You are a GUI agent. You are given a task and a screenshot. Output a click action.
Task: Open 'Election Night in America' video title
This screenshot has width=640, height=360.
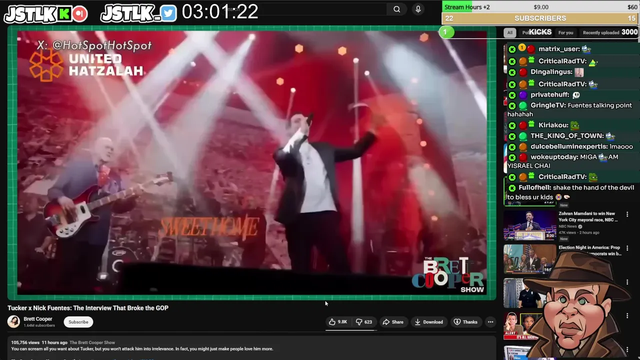[589, 250]
